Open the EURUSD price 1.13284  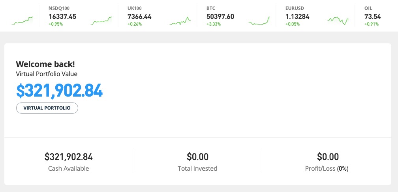click(x=297, y=17)
